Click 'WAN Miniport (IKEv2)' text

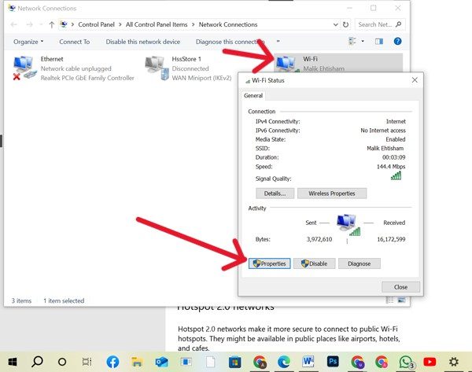(201, 78)
